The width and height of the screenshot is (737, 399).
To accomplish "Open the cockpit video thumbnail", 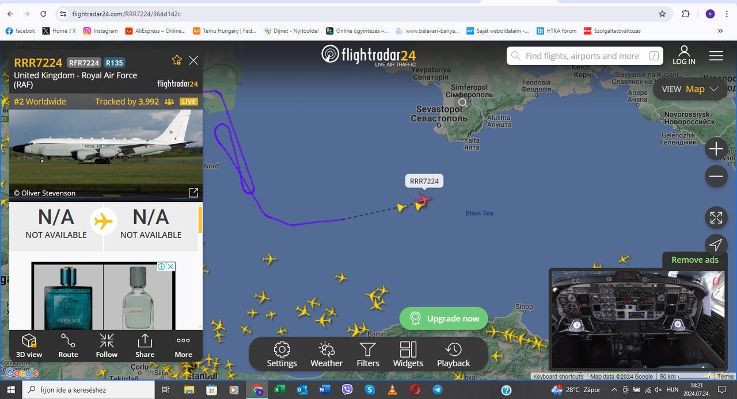I will 637,319.
